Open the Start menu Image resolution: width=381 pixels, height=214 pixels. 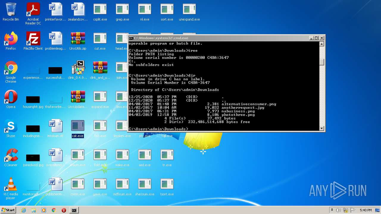click(8, 210)
